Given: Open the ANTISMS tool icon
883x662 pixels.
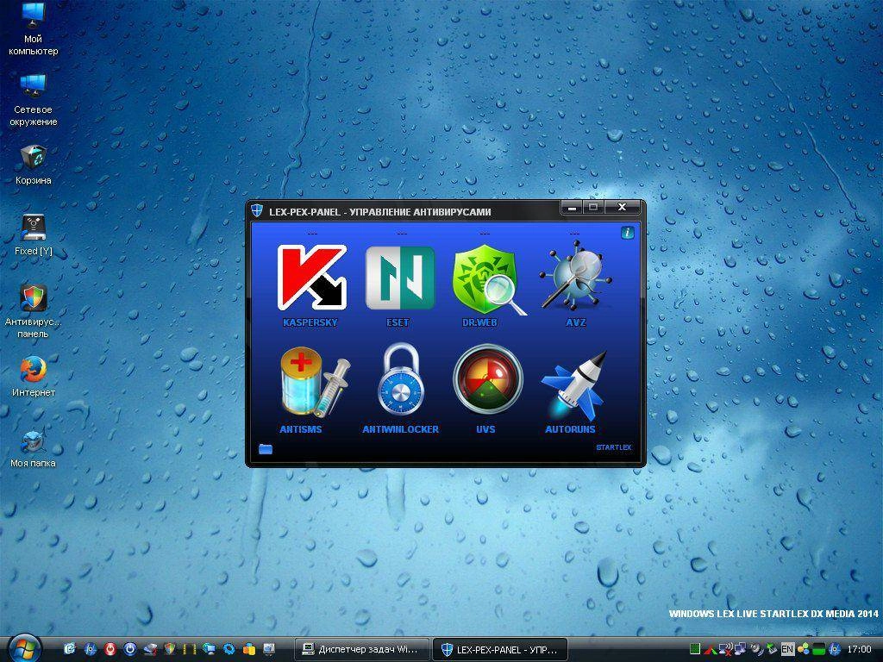Looking at the screenshot, I should click(314, 382).
